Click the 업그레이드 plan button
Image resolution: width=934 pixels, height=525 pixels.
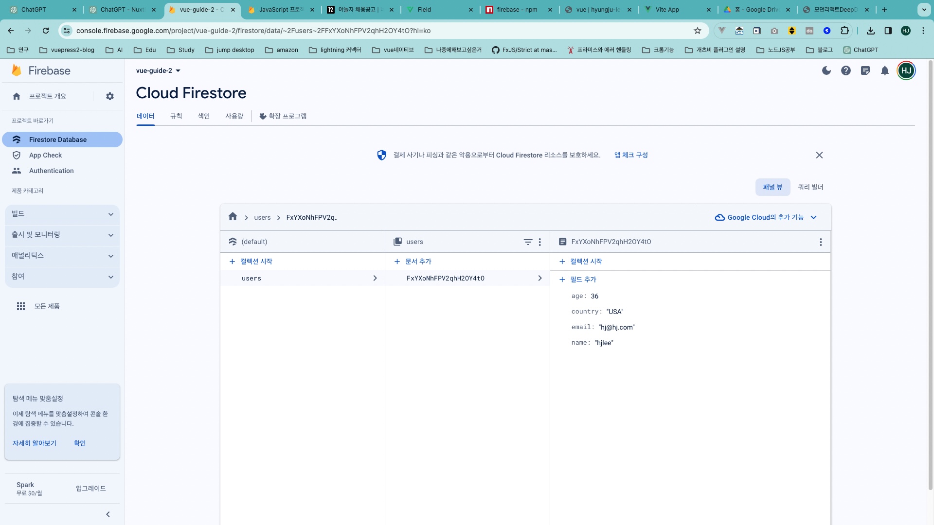coord(91,489)
